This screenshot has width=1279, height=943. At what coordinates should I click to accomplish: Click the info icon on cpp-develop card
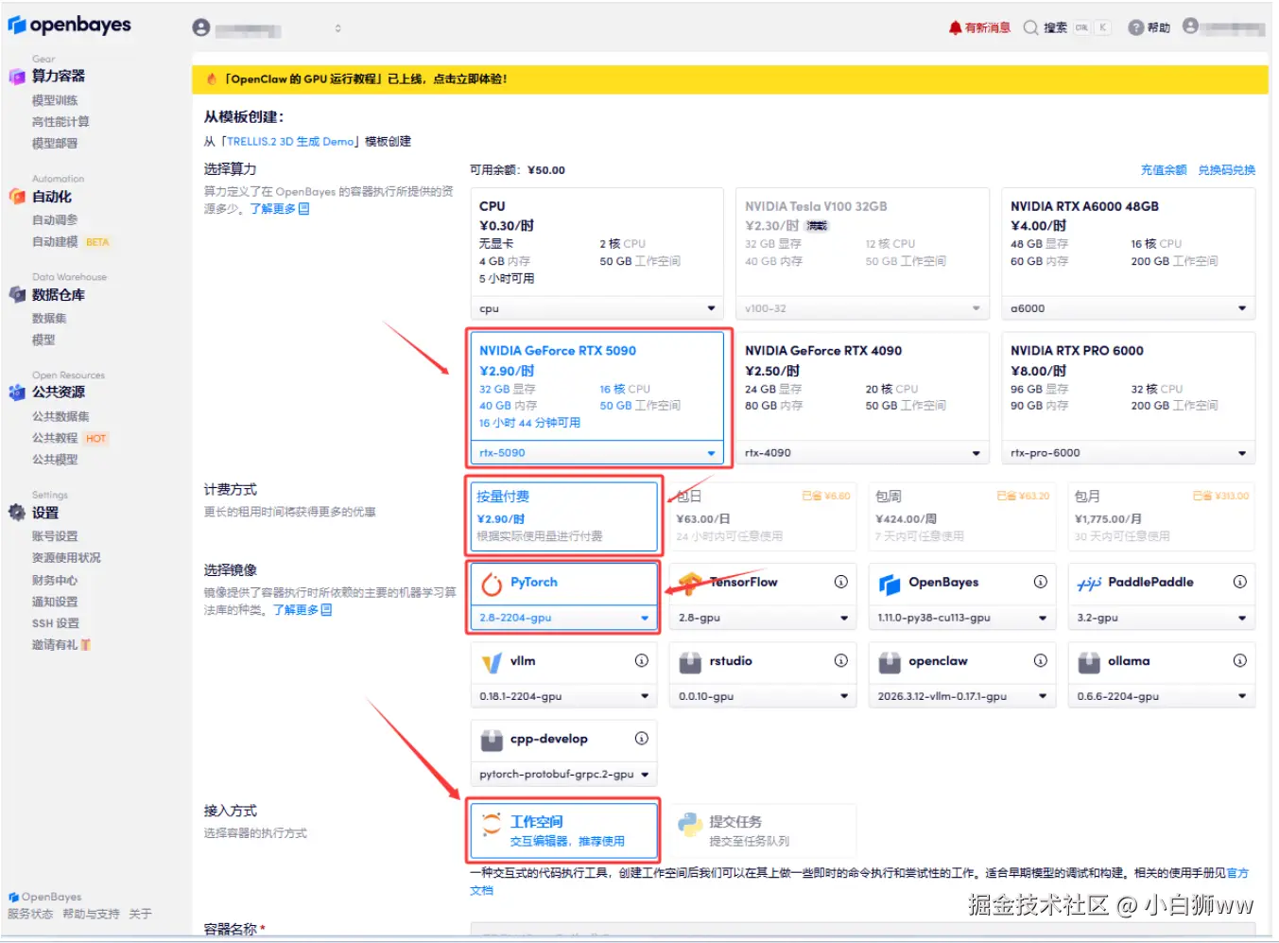tap(641, 738)
